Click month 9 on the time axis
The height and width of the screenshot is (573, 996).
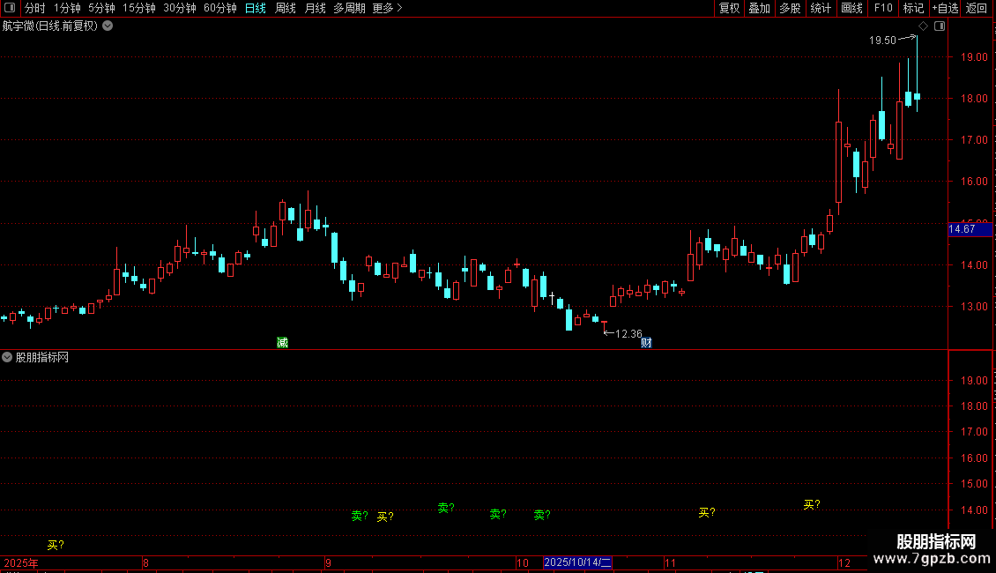click(x=329, y=562)
